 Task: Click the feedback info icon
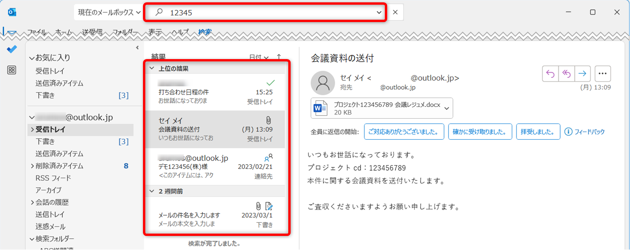pos(568,132)
